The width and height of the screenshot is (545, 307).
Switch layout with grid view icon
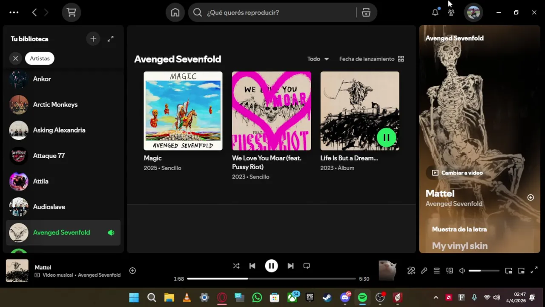point(401,59)
